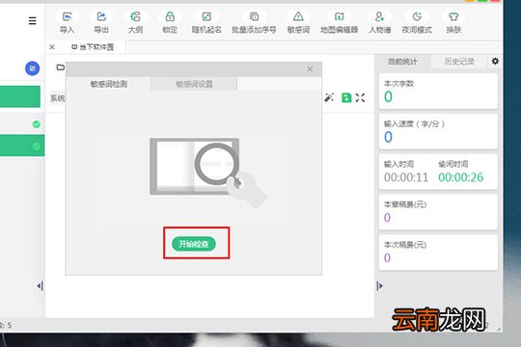Click the 本次稿费(元) card
521x347 pixels.
[438, 253]
